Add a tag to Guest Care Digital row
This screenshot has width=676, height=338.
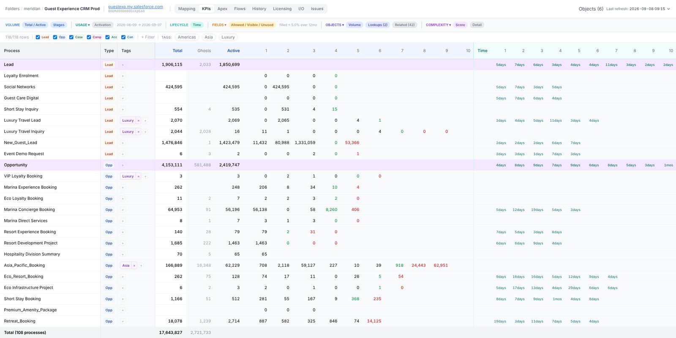click(x=123, y=98)
